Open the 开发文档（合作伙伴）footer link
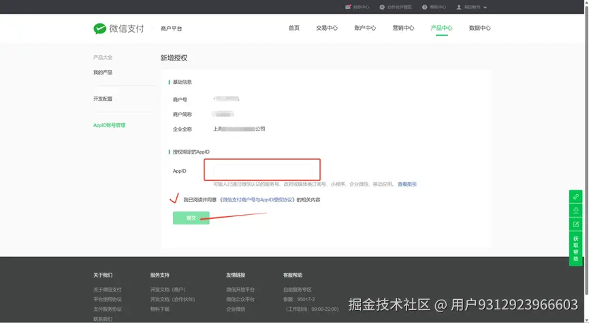Viewport: 589px width, 323px height. pos(173,299)
